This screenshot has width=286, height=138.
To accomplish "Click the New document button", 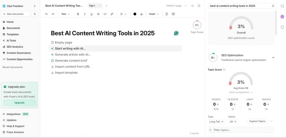I will tap(16, 14).
